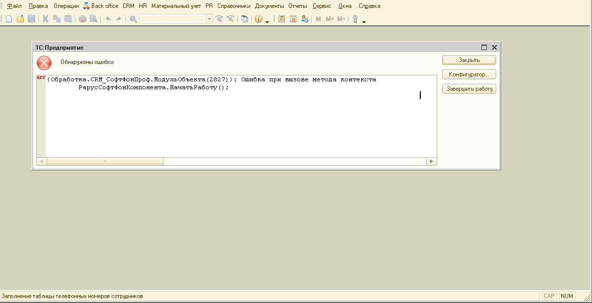
Task: Click the Закрыть button
Action: (x=469, y=60)
